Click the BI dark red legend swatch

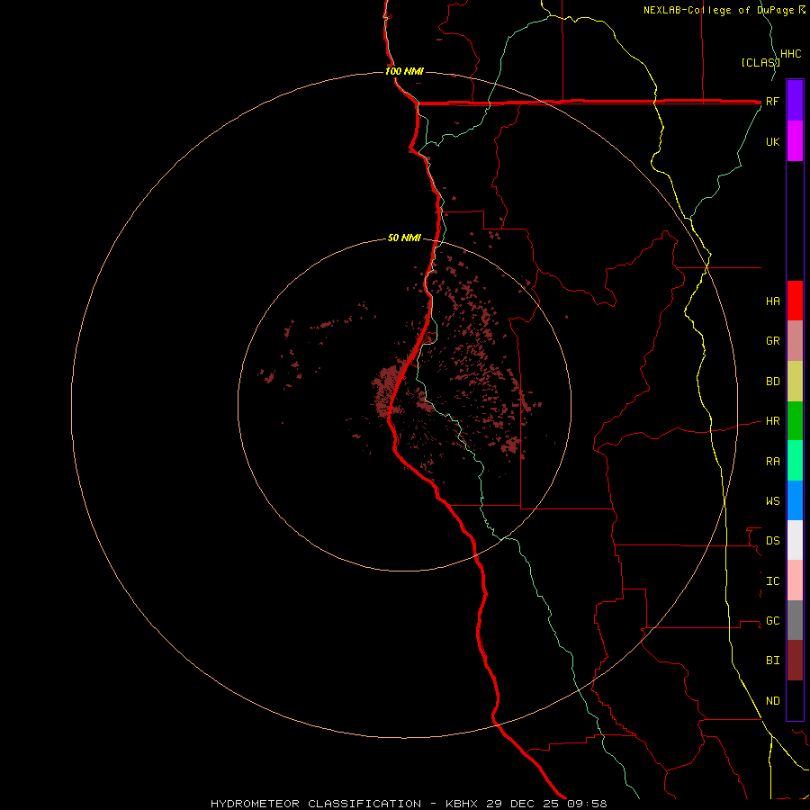coord(795,661)
